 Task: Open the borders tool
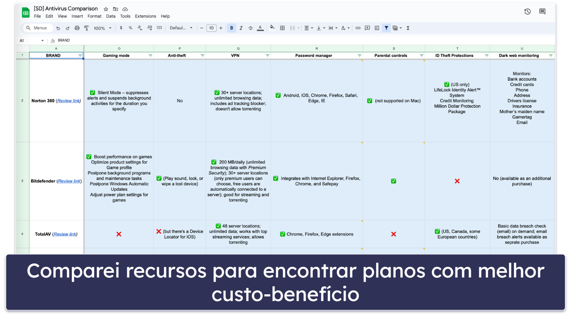pos(282,28)
